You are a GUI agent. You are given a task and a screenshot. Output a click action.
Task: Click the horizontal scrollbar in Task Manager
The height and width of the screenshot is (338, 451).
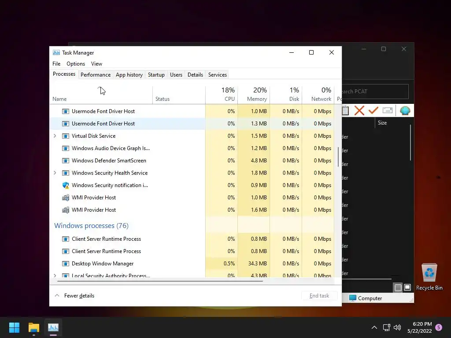pyautogui.click(x=160, y=281)
